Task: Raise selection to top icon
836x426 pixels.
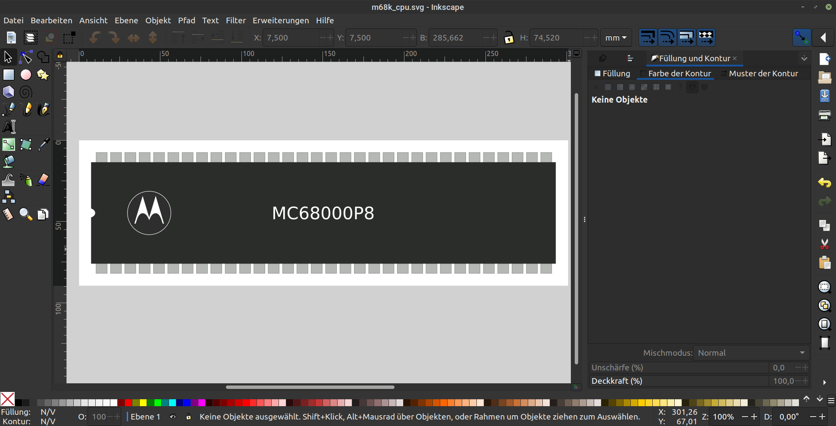Action: tap(178, 38)
